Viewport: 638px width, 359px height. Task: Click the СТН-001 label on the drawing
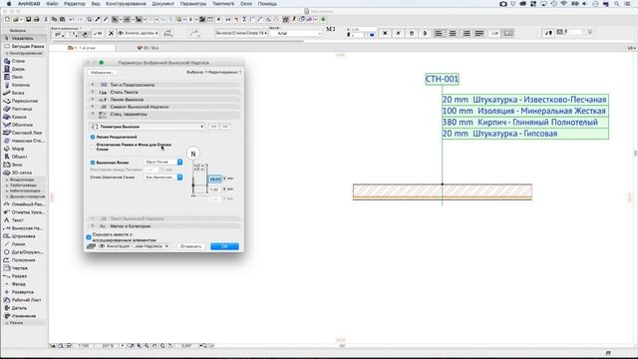click(442, 79)
